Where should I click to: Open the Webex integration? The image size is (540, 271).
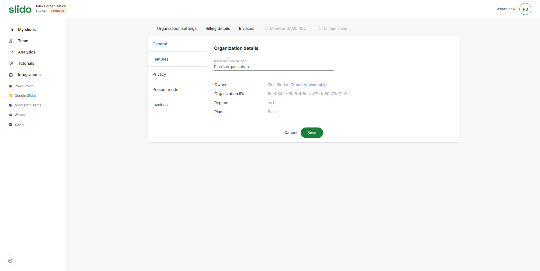(x=20, y=115)
